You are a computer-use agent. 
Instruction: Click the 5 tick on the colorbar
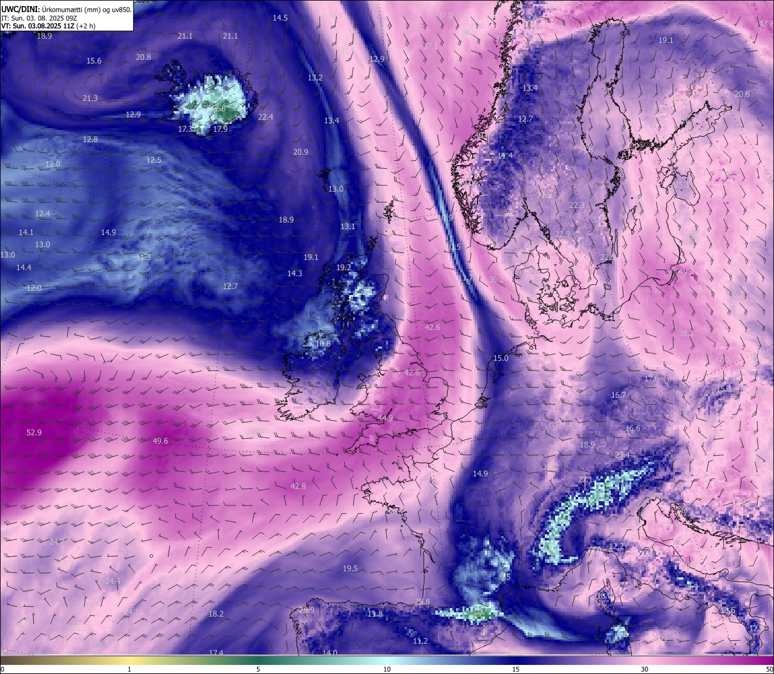point(258,669)
